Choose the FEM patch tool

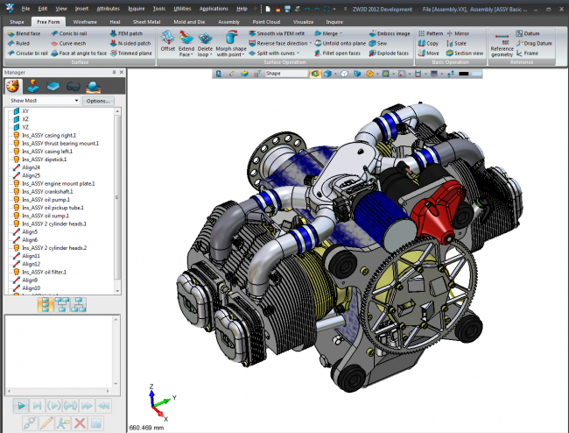tap(125, 32)
